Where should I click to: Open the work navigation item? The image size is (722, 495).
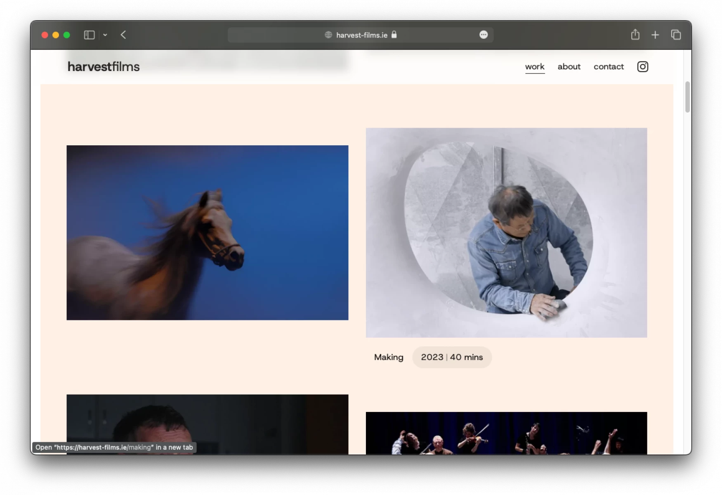(x=535, y=66)
